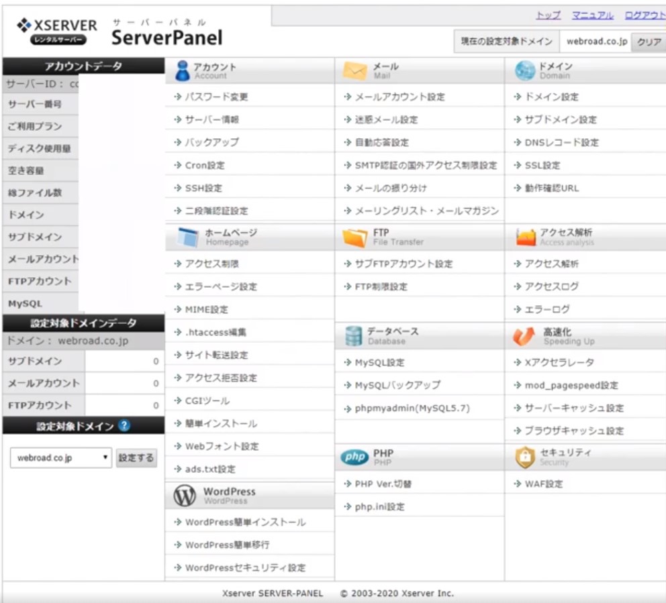Open アクセス拒否設定
The width and height of the screenshot is (666, 603).
(x=221, y=378)
